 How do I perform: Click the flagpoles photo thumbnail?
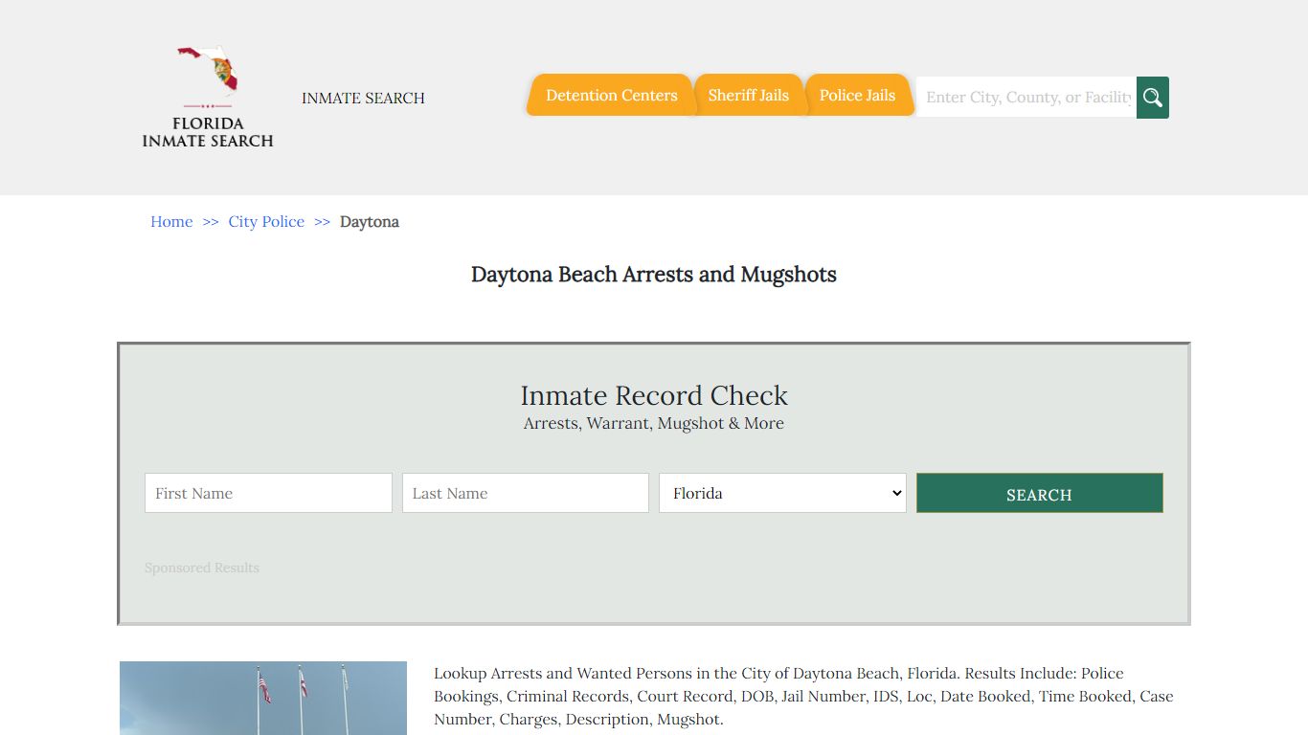click(263, 698)
